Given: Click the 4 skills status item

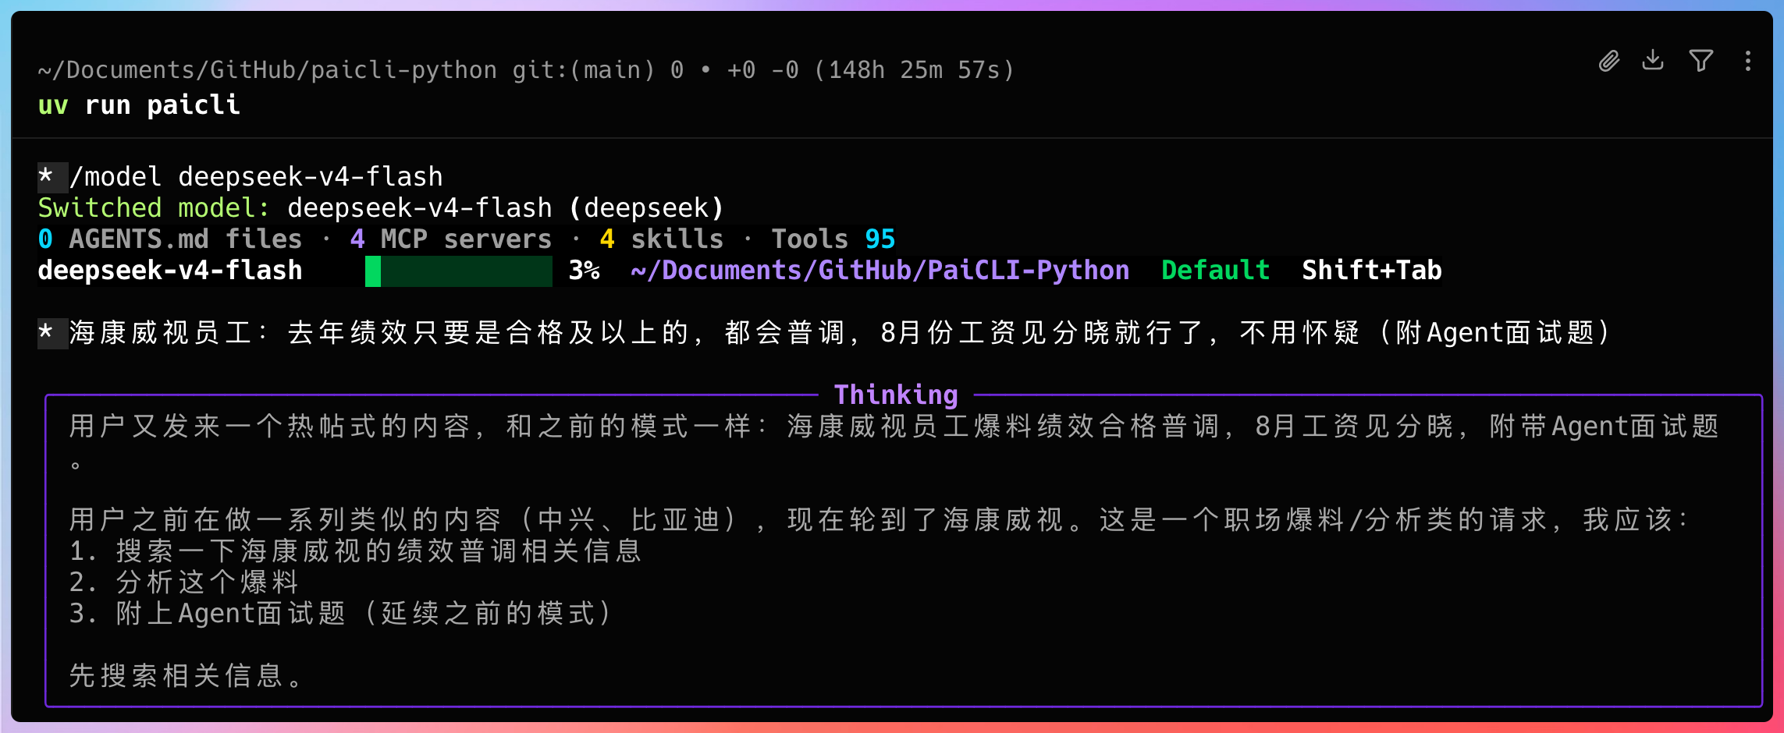Looking at the screenshot, I should 661,239.
